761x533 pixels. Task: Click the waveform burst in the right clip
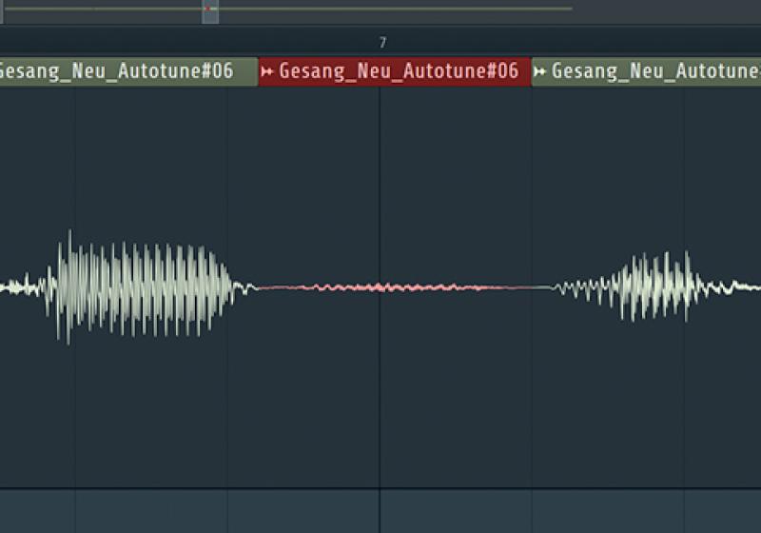(655, 287)
